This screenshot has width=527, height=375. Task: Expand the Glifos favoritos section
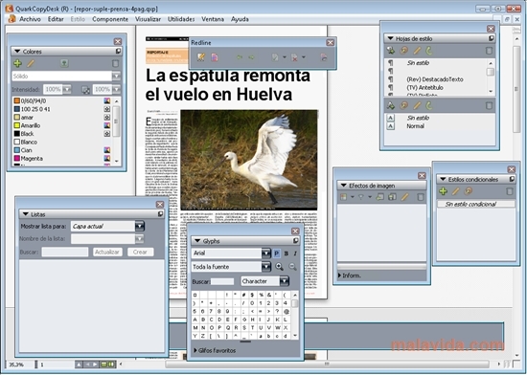195,350
